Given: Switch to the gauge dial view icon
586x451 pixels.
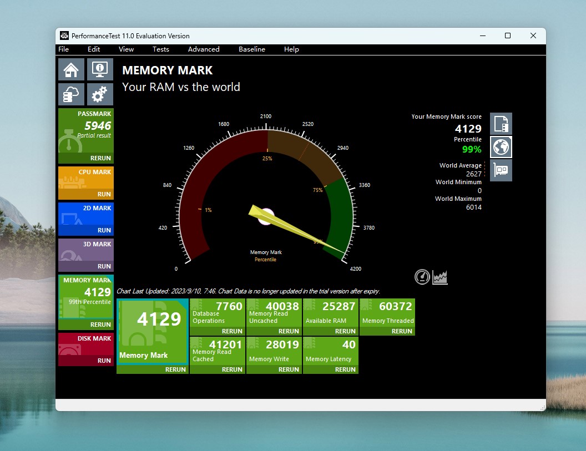Looking at the screenshot, I should 422,277.
